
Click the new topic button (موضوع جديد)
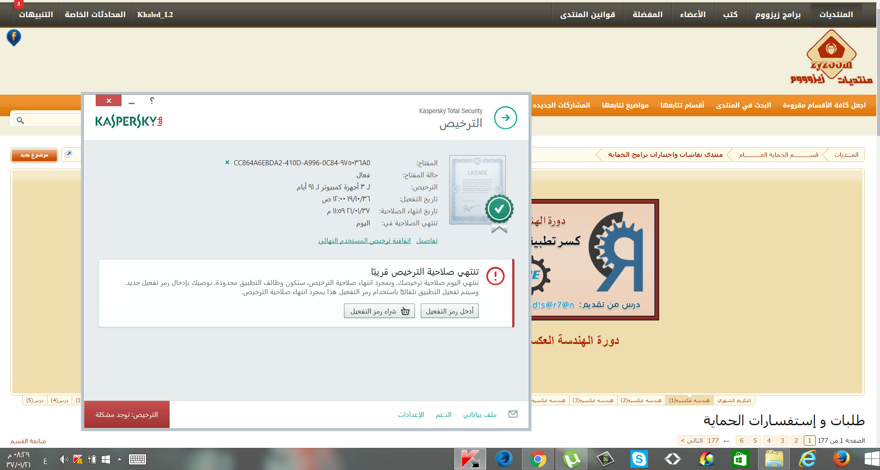(34, 155)
